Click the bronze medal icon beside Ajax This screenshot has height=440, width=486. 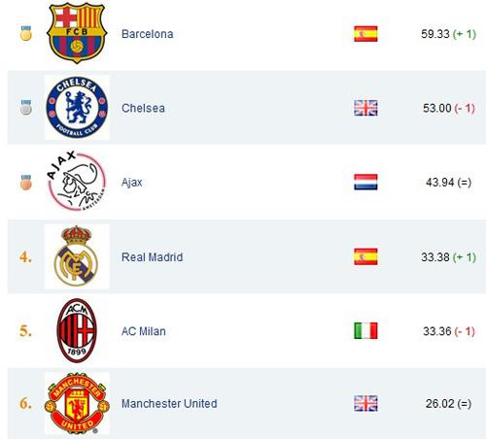click(26, 182)
